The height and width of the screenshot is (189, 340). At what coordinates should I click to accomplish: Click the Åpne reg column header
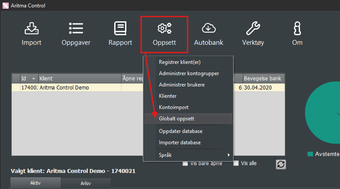point(132,78)
